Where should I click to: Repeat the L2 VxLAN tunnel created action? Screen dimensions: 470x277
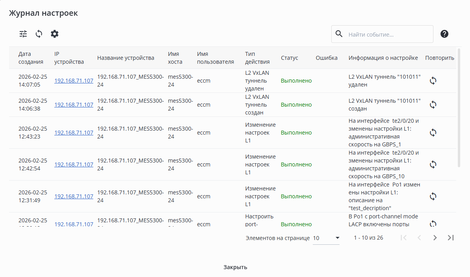(433, 105)
